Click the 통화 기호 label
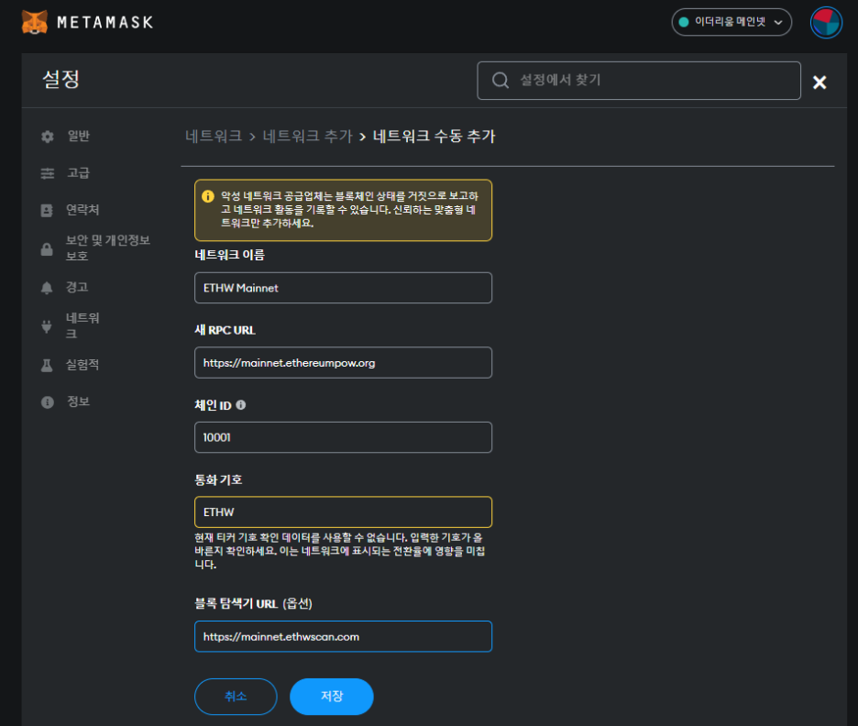This screenshot has height=726, width=858. [218, 479]
